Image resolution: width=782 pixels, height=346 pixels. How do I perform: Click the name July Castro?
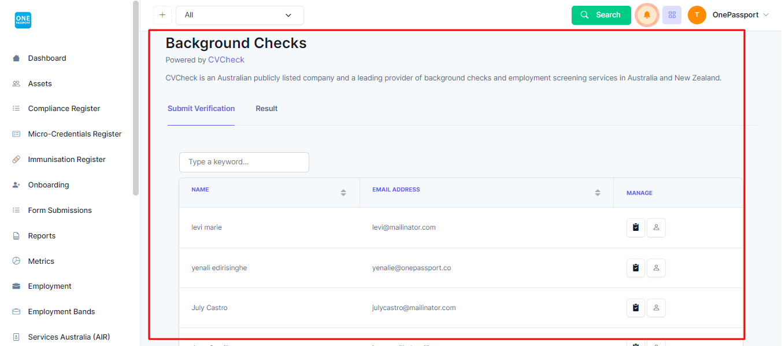(209, 308)
